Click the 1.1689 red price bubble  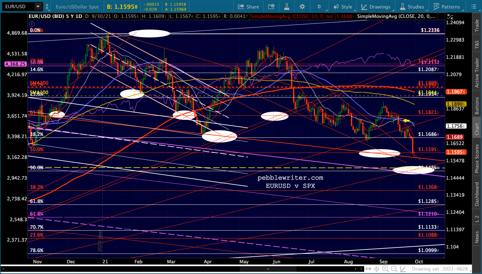click(455, 137)
